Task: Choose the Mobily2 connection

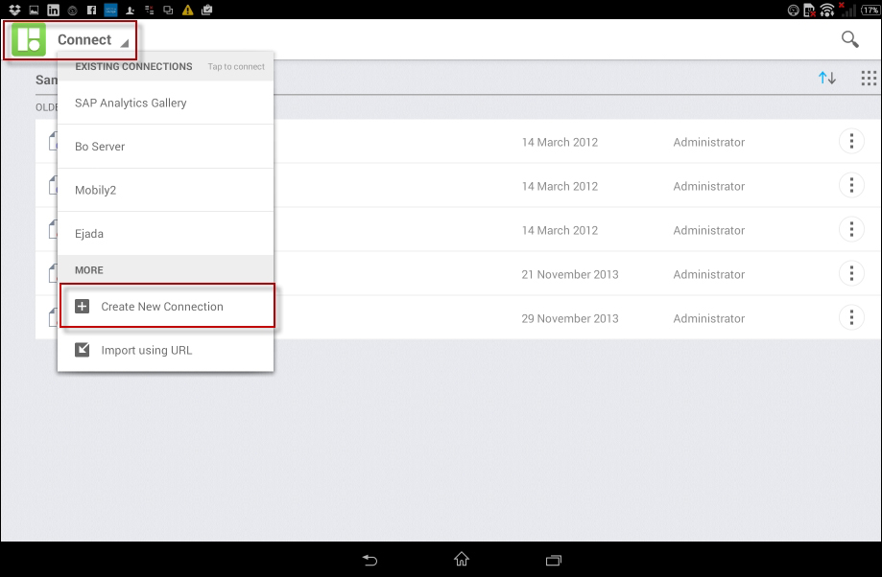Action: tap(95, 191)
